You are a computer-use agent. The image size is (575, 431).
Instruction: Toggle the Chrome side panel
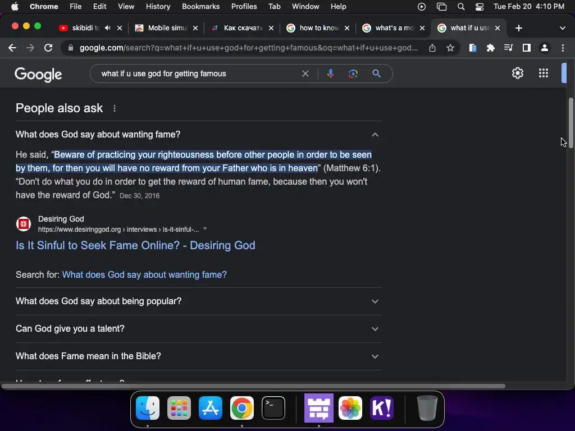527,48
